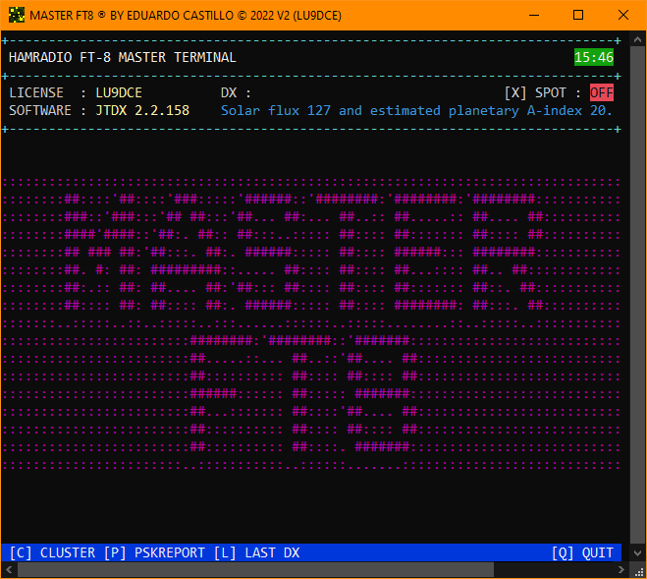Click the Solar flux 127 status message
The width and height of the screenshot is (647, 579).
click(416, 110)
